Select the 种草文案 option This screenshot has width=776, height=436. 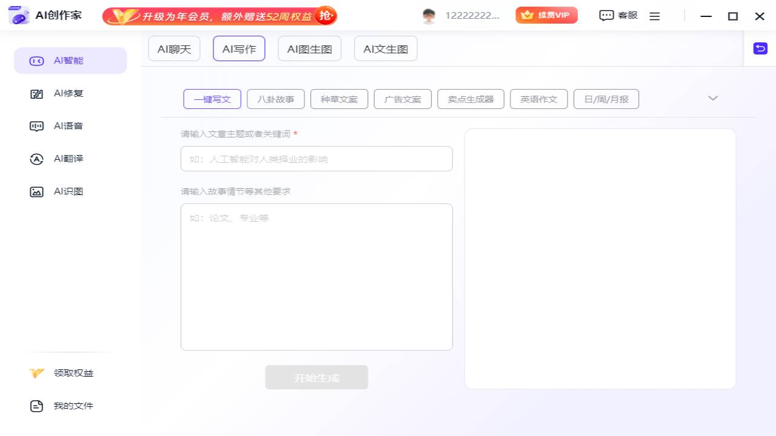[339, 99]
